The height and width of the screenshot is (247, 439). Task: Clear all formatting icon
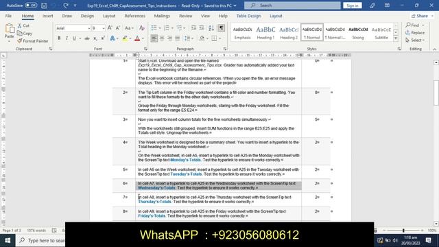tap(142, 28)
